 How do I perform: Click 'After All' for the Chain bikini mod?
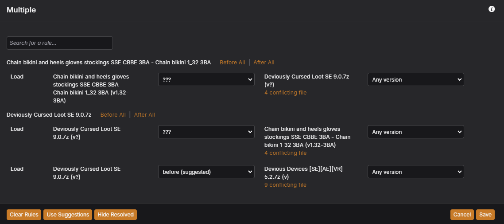264,63
